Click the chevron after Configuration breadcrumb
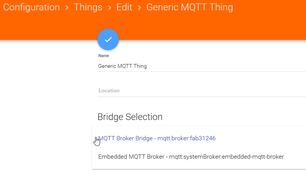The image size is (306, 174). click(x=67, y=8)
